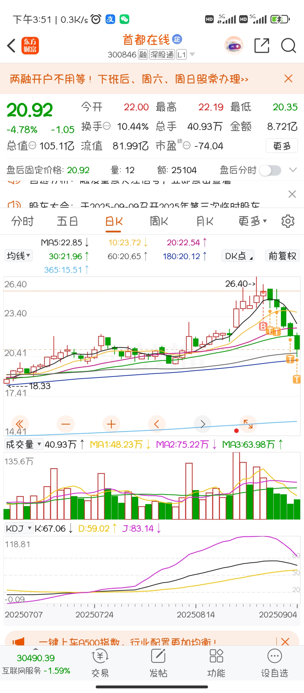Viewport: 304px width, 693px height.
Task: Open 两融开户不用等 promo link
Action: click(x=129, y=79)
